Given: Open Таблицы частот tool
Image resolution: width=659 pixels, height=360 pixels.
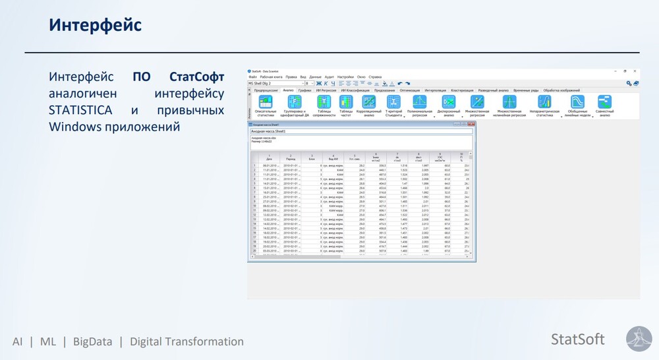Looking at the screenshot, I should click(346, 105).
